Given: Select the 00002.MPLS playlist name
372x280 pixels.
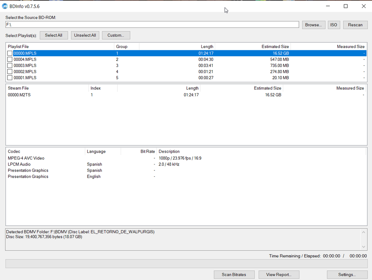Looking at the screenshot, I should [25, 71].
